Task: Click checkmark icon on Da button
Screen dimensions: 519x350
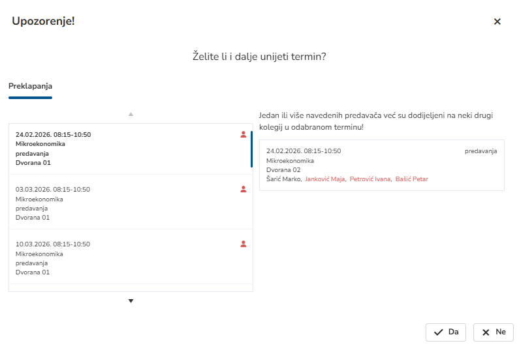Action: [x=439, y=332]
